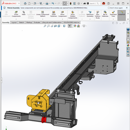Print the current document
The width and height of the screenshot is (130, 130).
point(47,3)
